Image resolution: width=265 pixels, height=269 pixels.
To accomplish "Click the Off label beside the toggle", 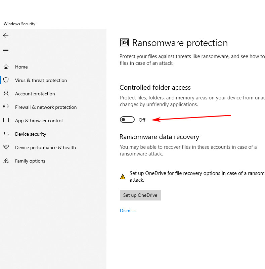I will tap(142, 120).
